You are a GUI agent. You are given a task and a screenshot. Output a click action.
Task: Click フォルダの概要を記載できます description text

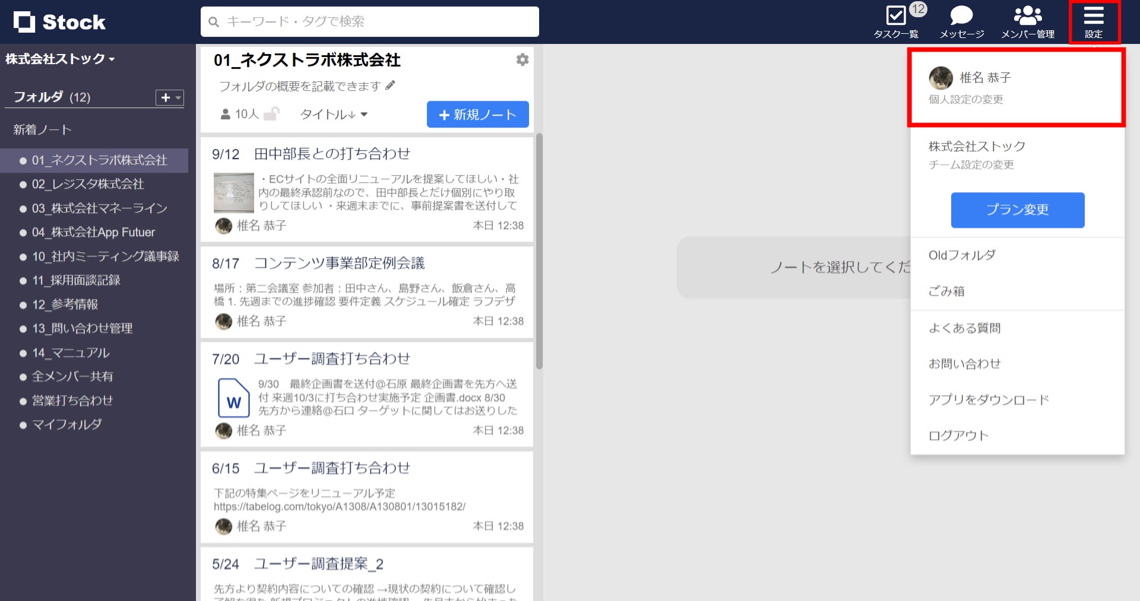300,86
